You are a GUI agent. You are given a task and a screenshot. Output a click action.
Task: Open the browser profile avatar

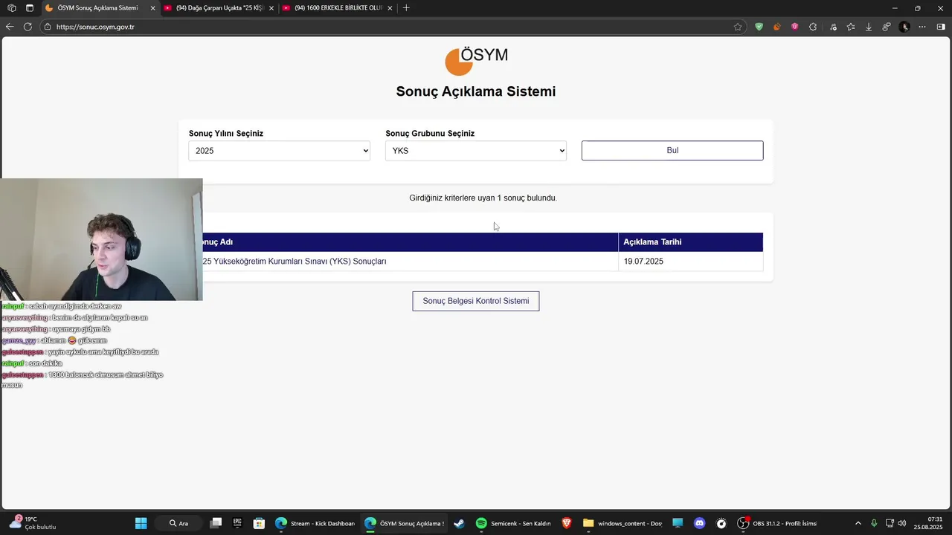click(904, 27)
